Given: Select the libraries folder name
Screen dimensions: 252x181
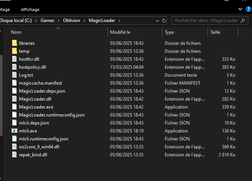Looking at the screenshot, I should pyautogui.click(x=27, y=43).
